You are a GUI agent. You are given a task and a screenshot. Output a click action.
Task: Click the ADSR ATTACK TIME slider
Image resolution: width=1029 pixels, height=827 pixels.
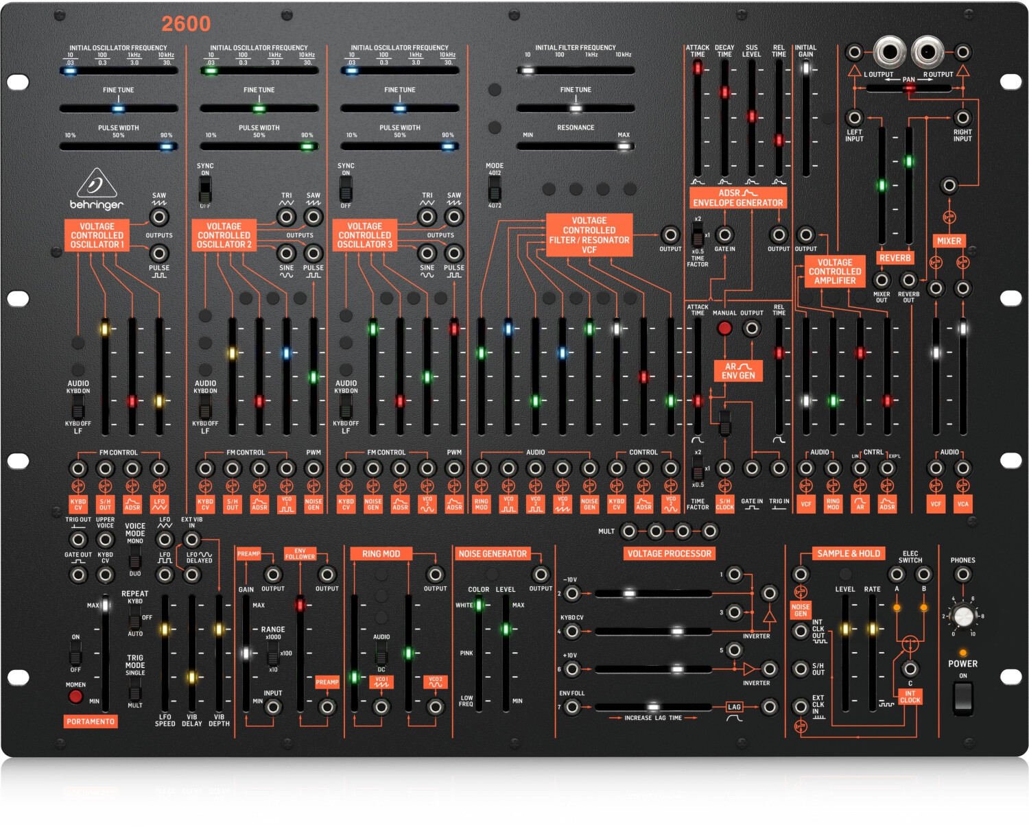[698, 117]
